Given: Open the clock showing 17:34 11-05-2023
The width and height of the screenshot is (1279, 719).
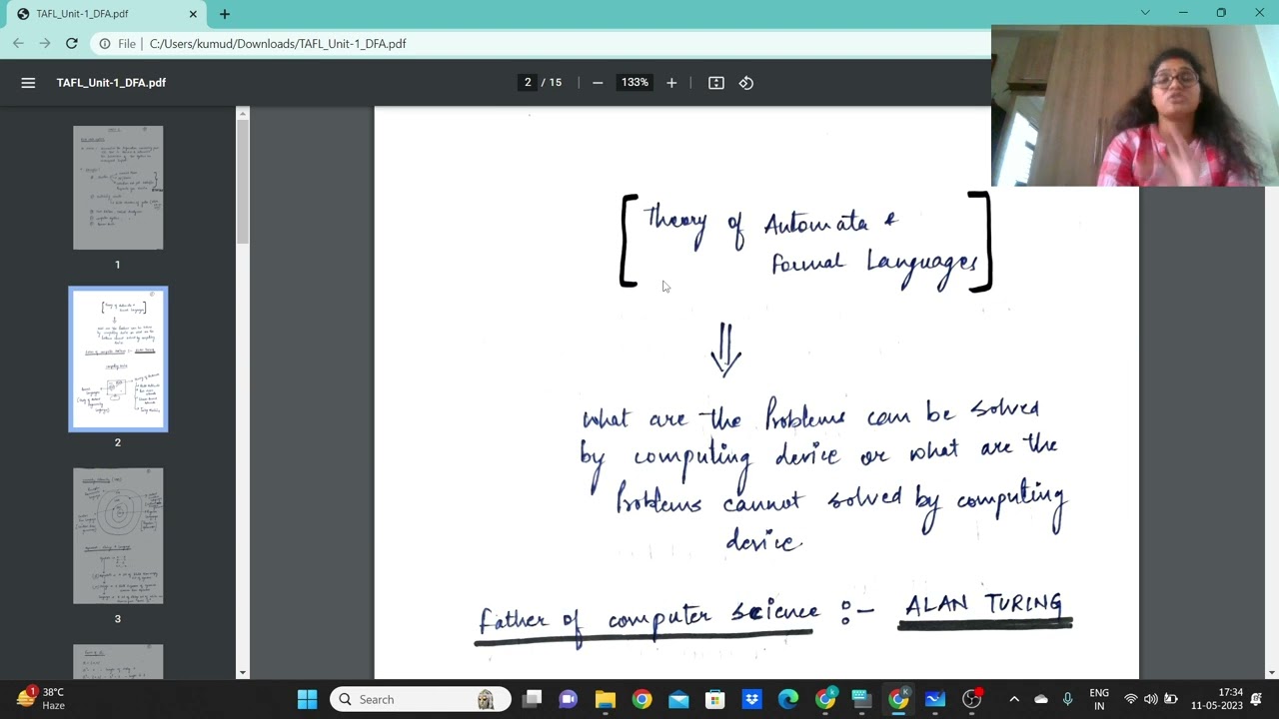Looking at the screenshot, I should click(1216, 699).
